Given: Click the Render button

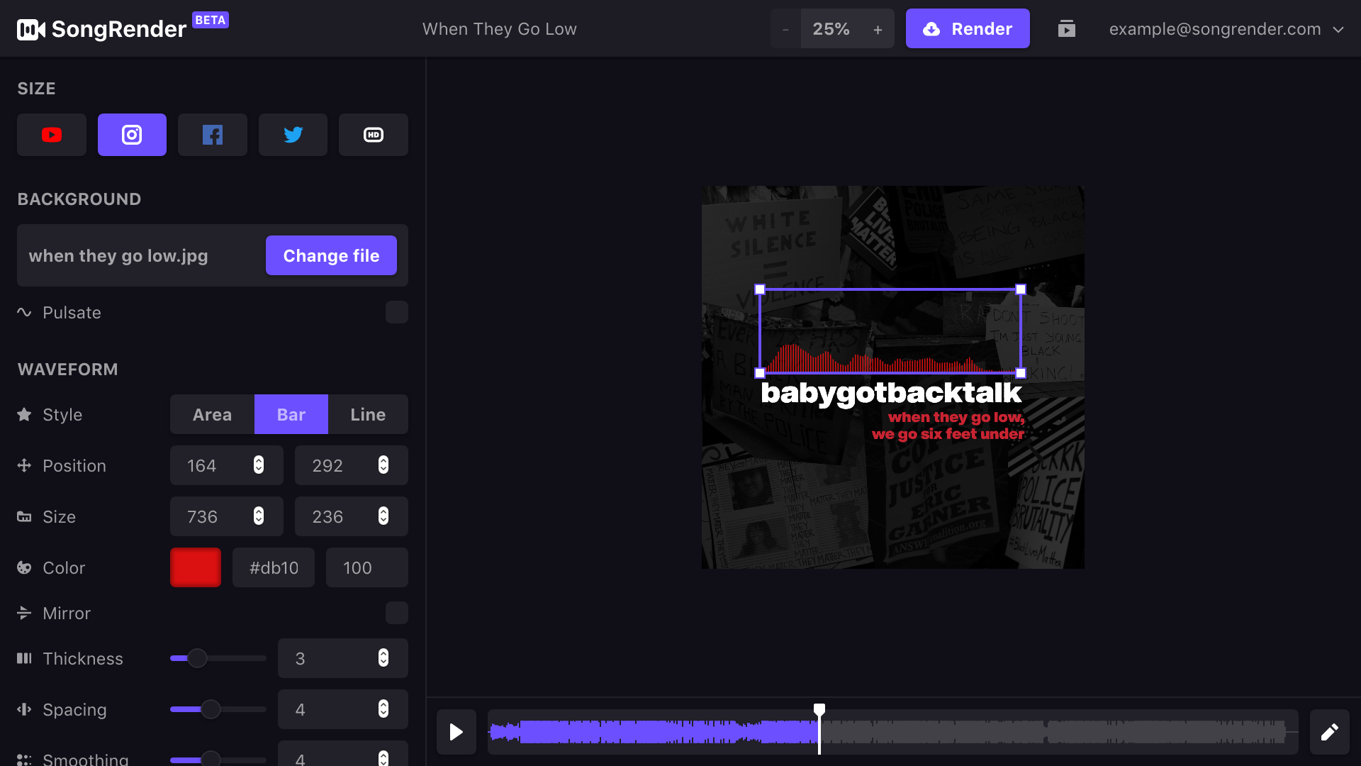Looking at the screenshot, I should click(x=968, y=29).
